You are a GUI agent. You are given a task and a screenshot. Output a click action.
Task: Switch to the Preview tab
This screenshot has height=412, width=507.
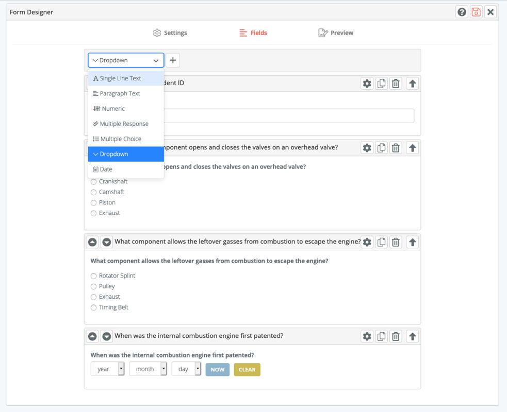click(336, 33)
